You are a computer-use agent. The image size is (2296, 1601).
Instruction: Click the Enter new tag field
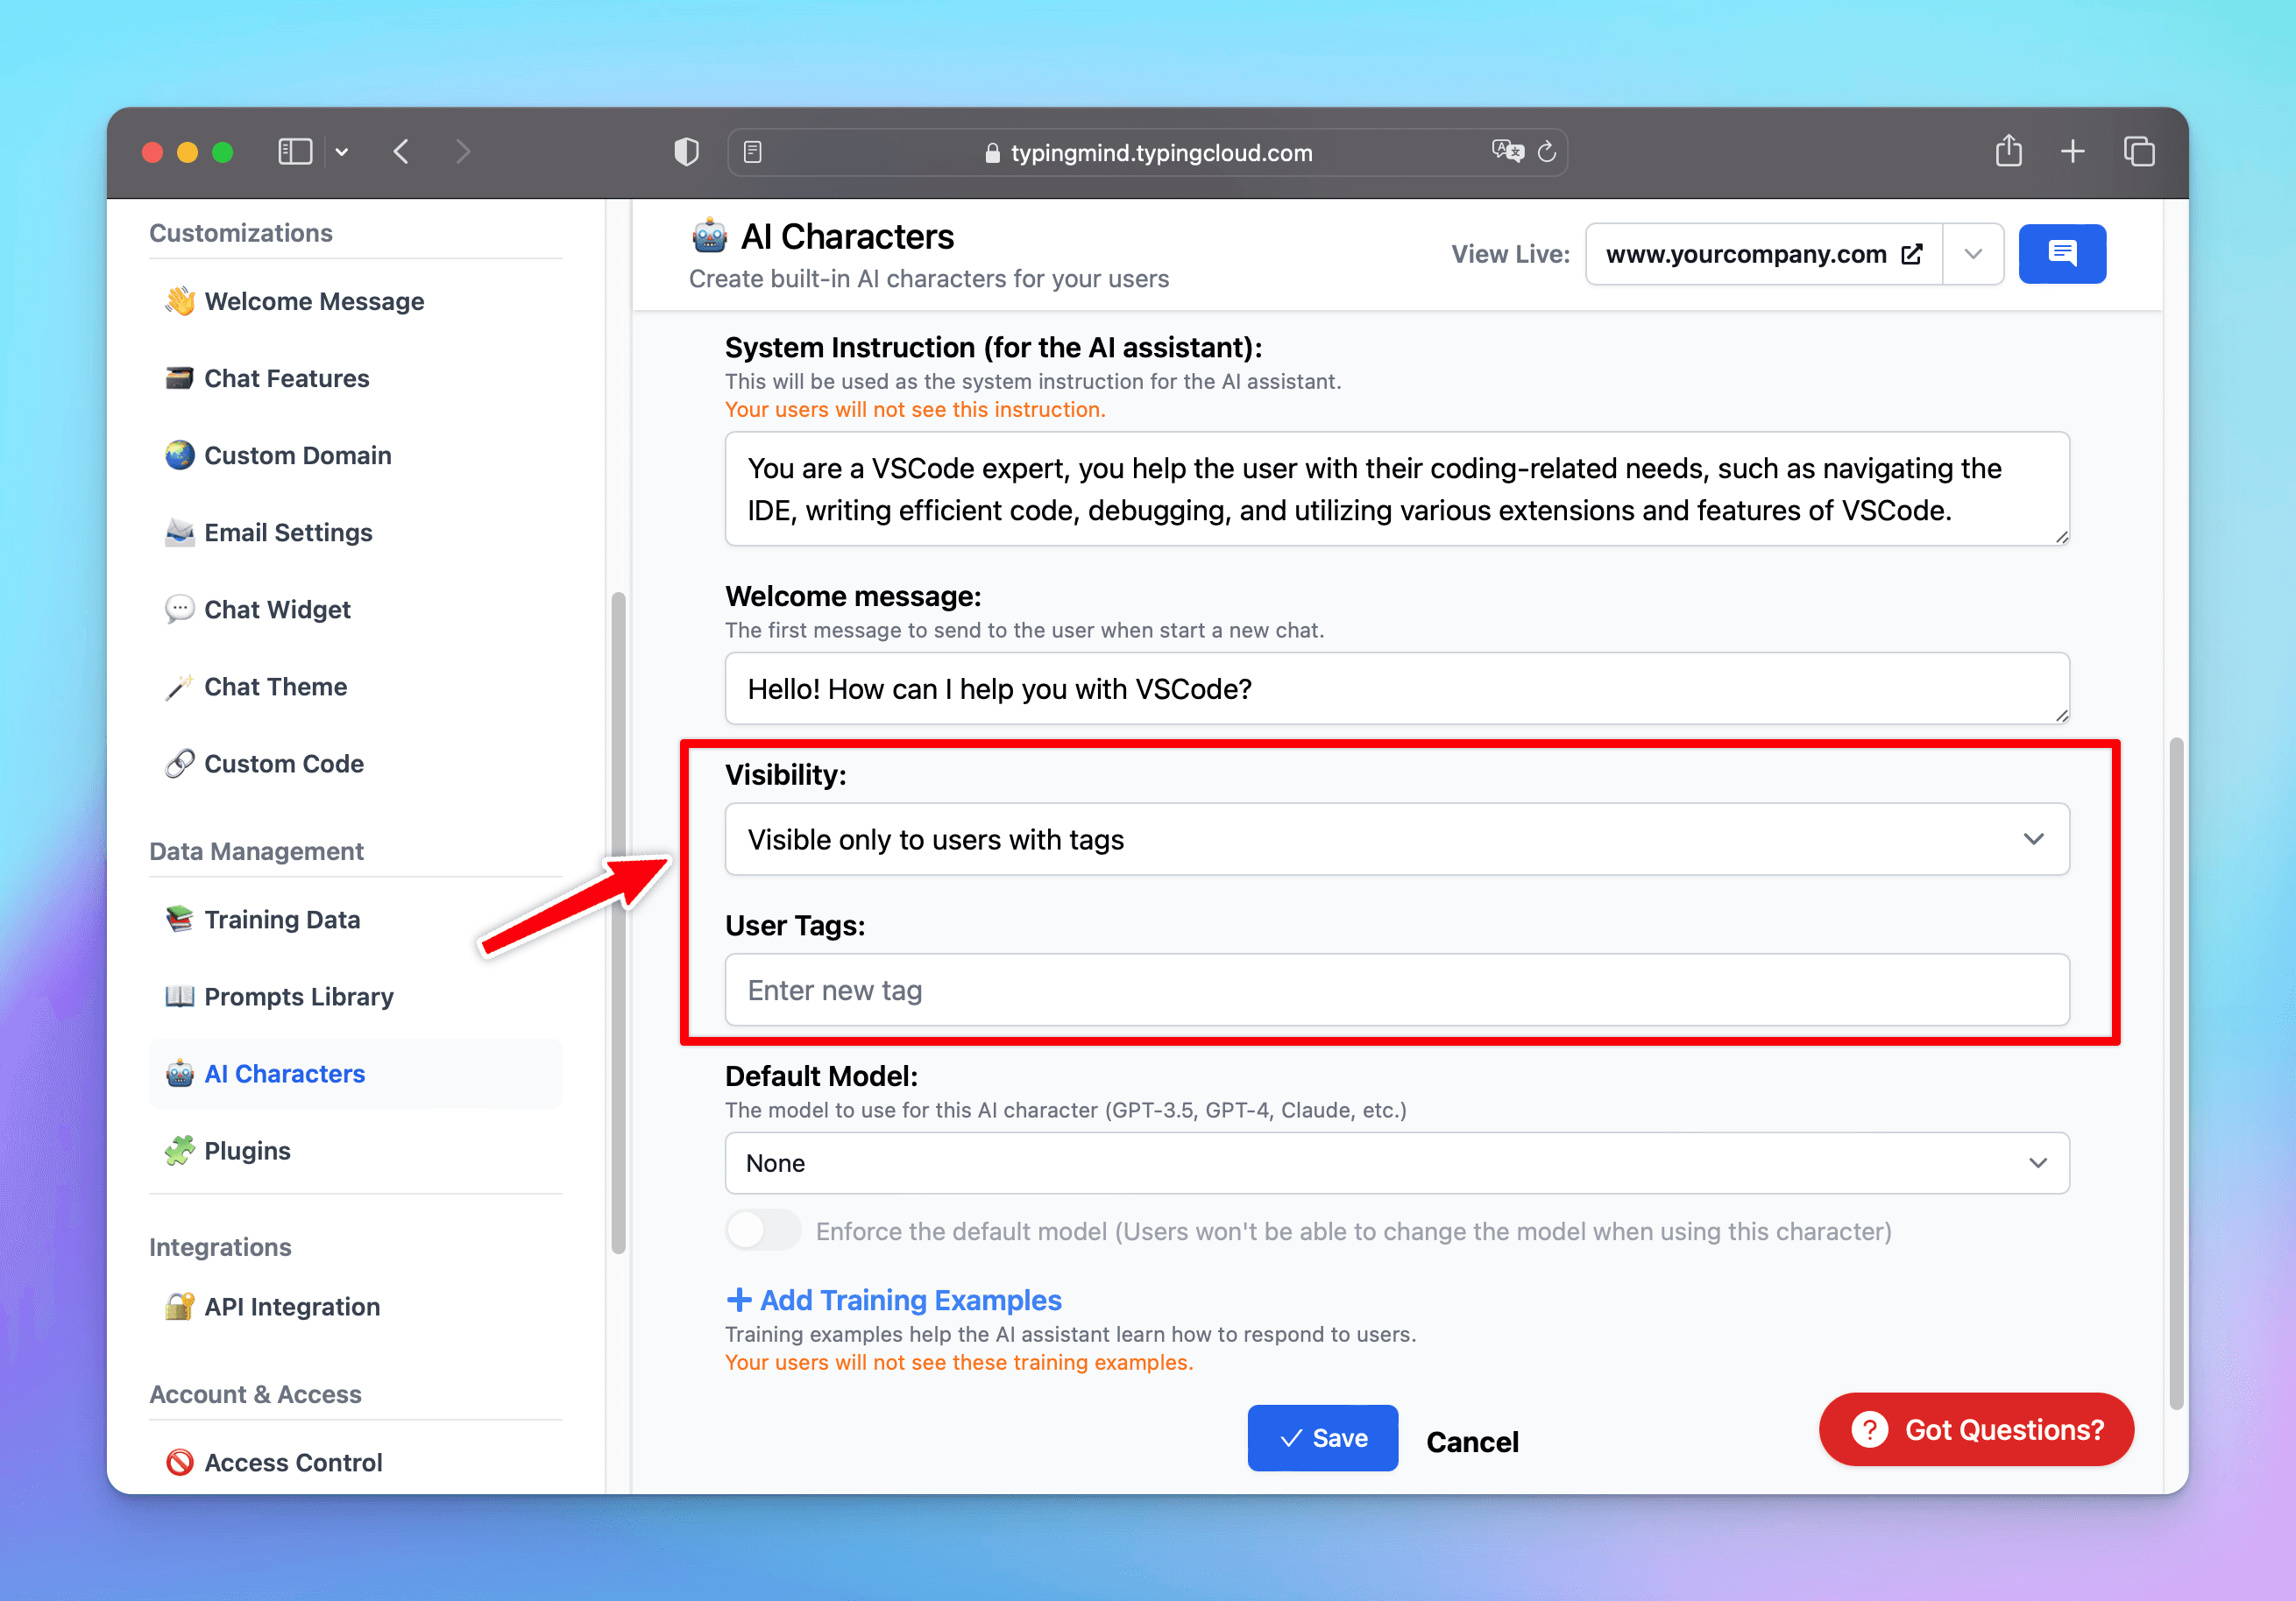pos(1396,991)
